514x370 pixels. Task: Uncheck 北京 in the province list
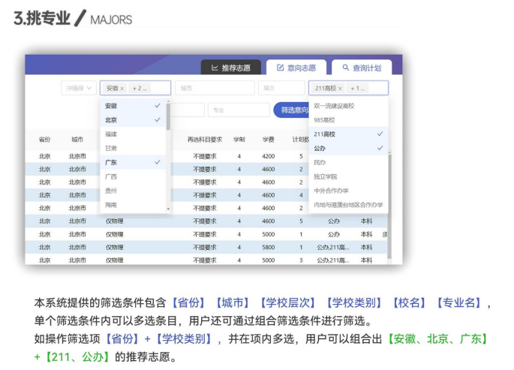coord(157,120)
